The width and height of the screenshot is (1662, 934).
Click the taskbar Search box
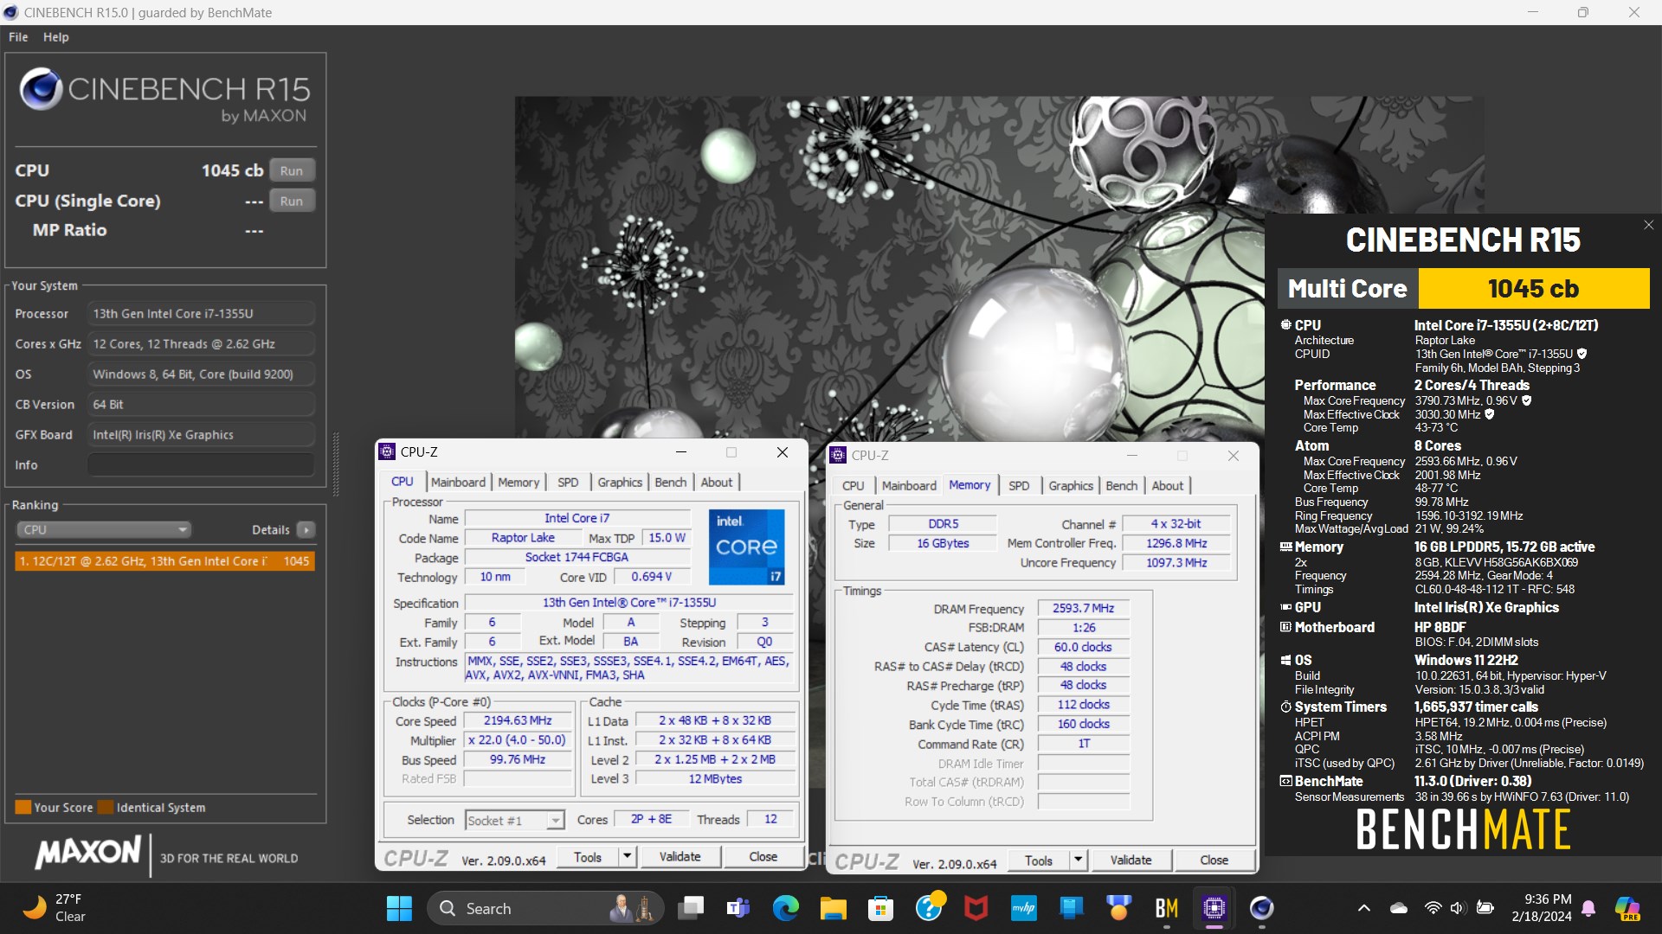(545, 908)
